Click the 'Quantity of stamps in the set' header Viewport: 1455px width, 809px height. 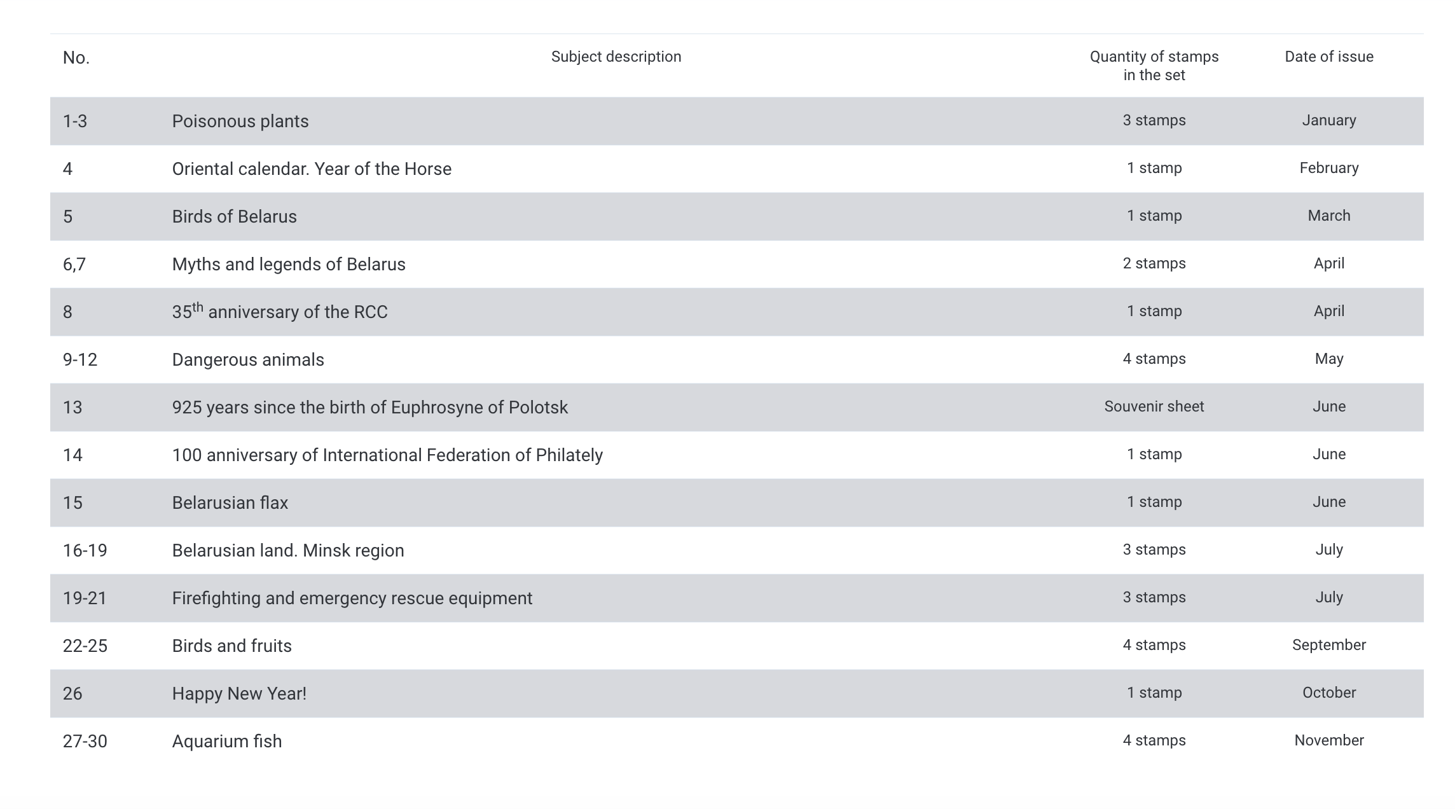1154,66
